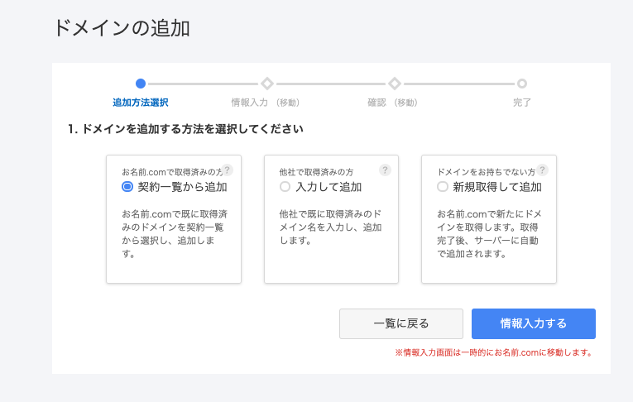Click the 追加方法選択 step label

point(141,103)
